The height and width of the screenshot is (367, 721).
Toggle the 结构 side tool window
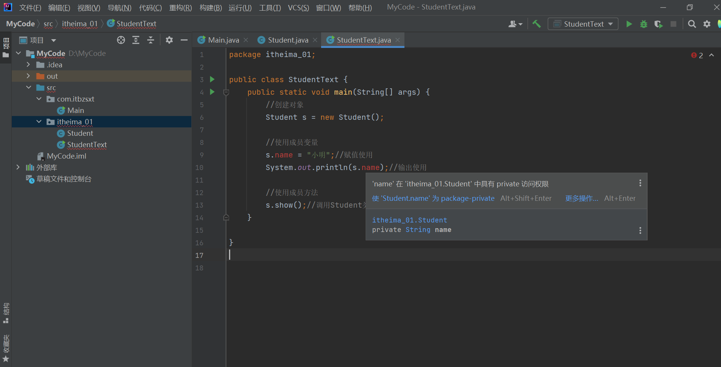(x=6, y=313)
